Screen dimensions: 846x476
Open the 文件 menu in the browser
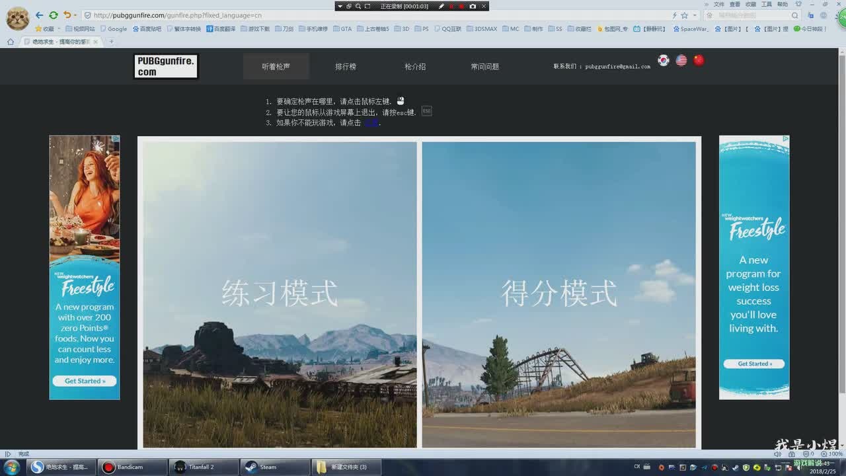click(719, 4)
